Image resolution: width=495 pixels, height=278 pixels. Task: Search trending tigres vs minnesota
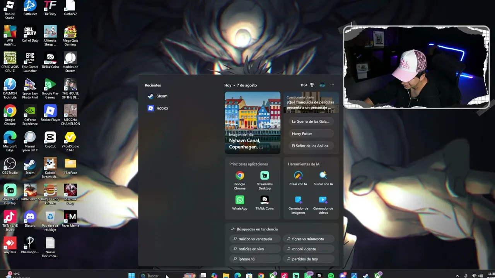coord(308,239)
